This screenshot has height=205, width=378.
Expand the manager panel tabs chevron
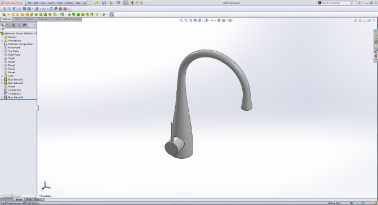click(x=35, y=25)
